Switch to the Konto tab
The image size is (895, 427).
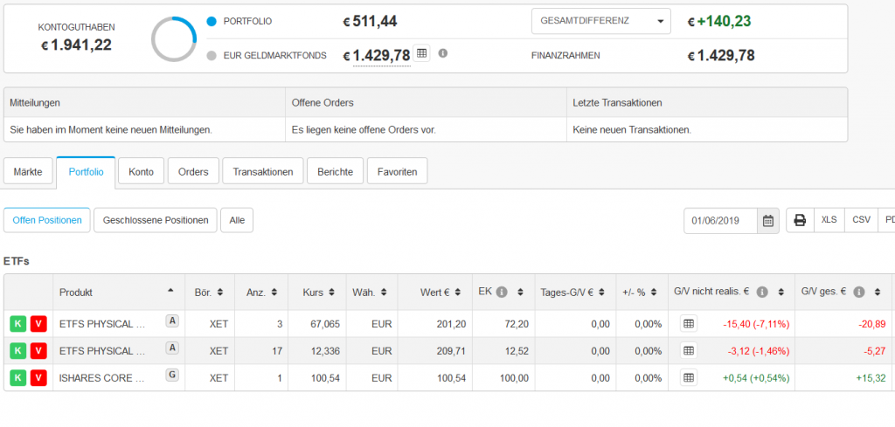(x=141, y=172)
